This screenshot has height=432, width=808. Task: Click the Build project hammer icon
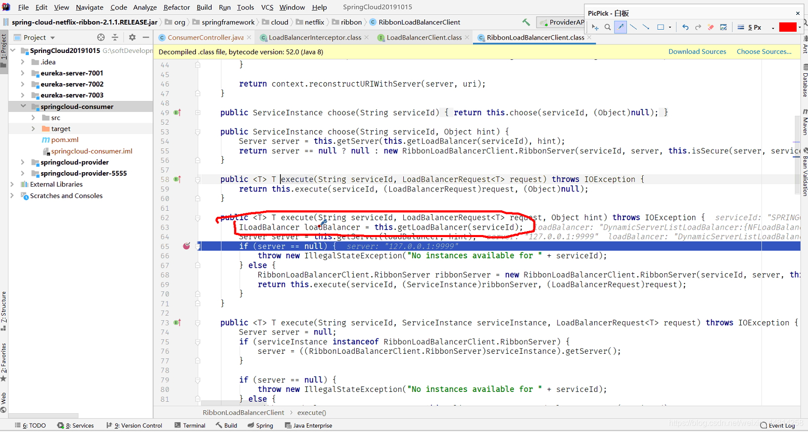526,22
